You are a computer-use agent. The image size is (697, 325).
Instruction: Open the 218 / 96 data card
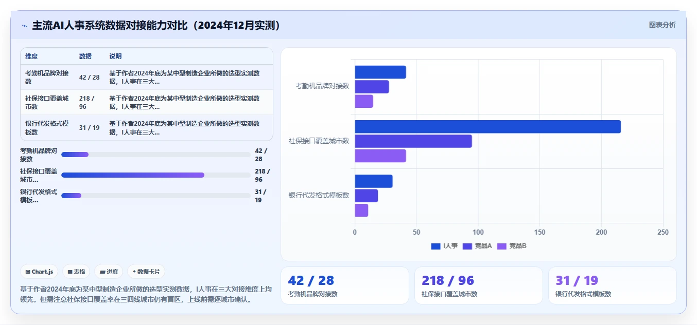(479, 285)
